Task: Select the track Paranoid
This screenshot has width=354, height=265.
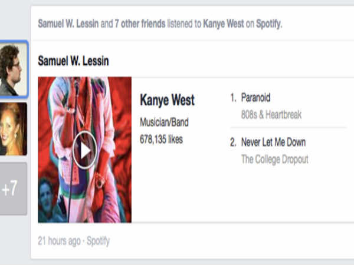Action: click(x=255, y=98)
